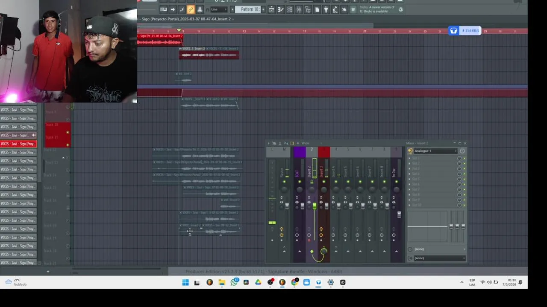The height and width of the screenshot is (307, 547).
Task: Open the Browser view icon
Action: pos(308,9)
